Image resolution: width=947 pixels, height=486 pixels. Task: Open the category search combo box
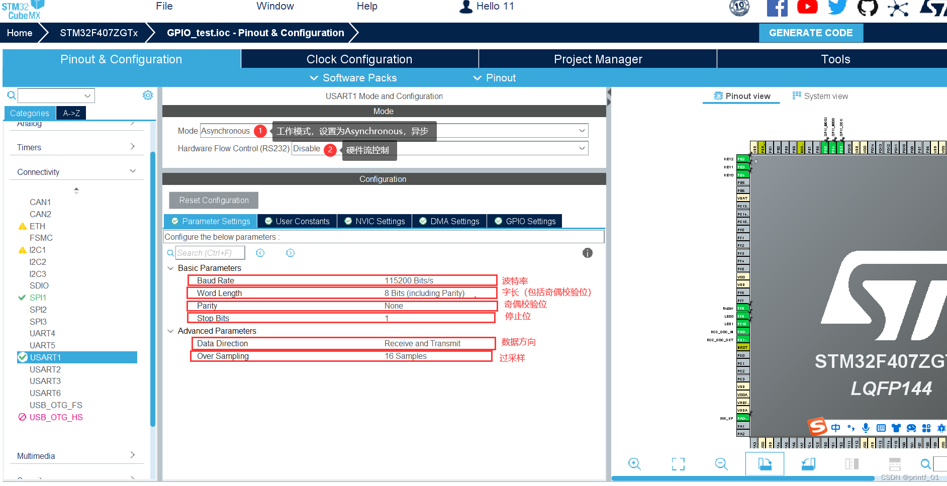coord(56,95)
